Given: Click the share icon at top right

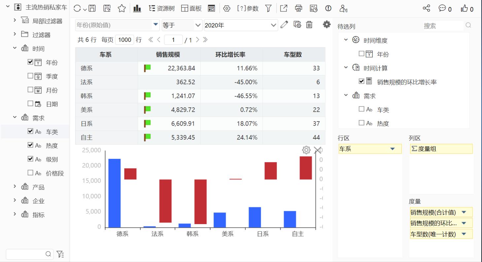Looking at the screenshot, I should point(427,9).
